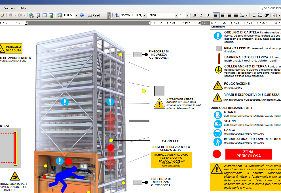Click the 'Type a question' help field
The width and height of the screenshot is (281, 193).
tap(270, 8)
